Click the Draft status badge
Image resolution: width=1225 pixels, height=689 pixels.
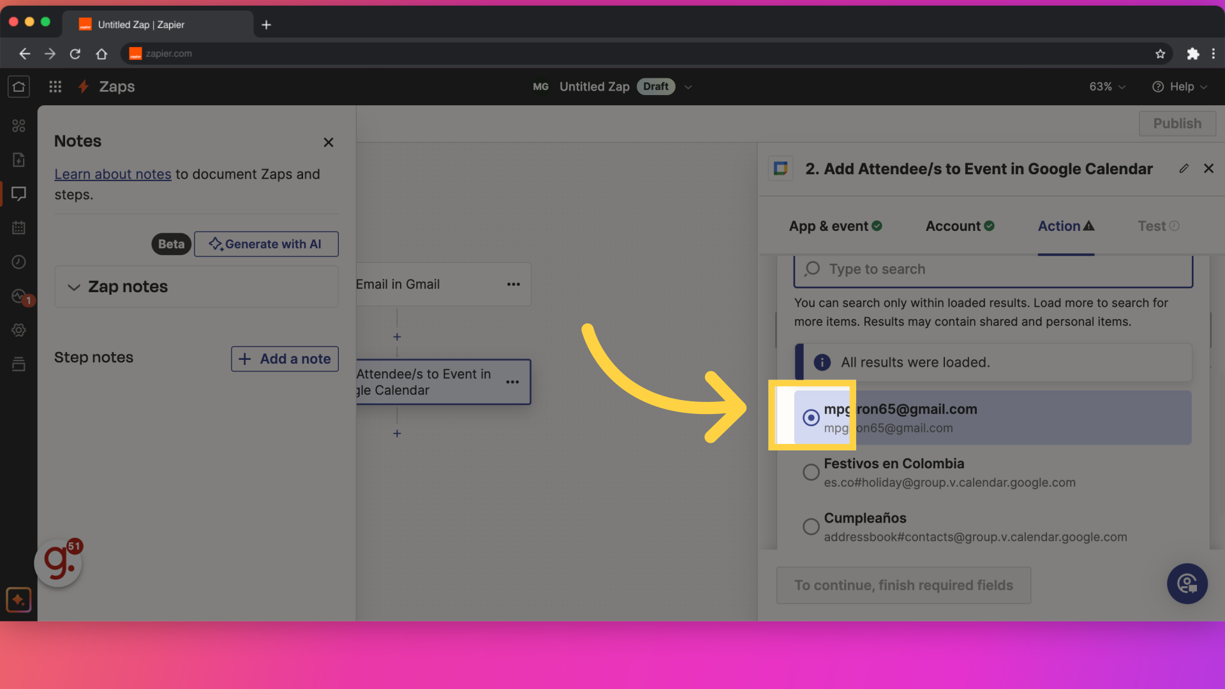tap(656, 87)
